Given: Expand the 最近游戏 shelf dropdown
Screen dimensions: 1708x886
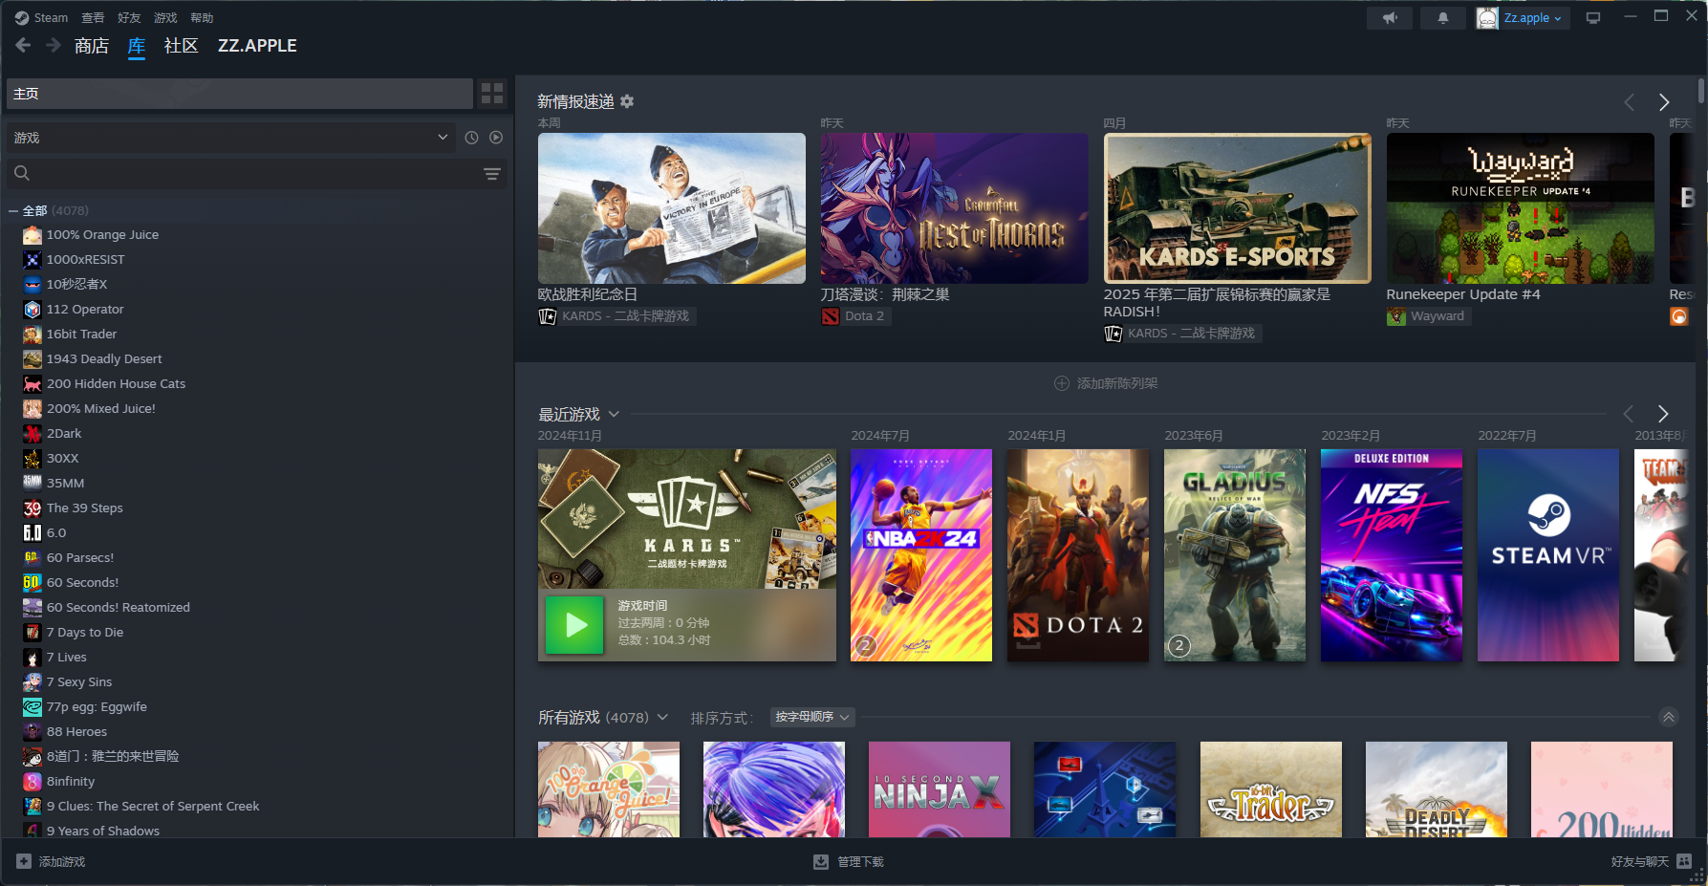Looking at the screenshot, I should 614,414.
